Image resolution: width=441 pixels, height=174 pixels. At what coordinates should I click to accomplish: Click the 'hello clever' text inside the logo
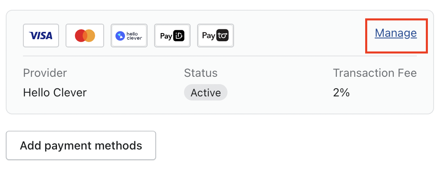(134, 36)
